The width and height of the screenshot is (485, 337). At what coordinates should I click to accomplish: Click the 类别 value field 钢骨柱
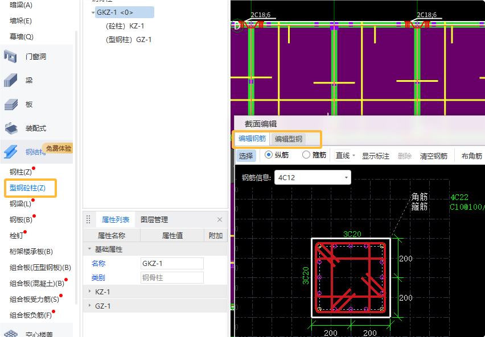[172, 278]
